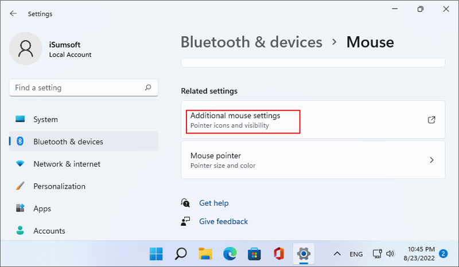This screenshot has height=267, width=459.
Task: Click the Accounts person icon in sidebar
Action: tap(20, 230)
